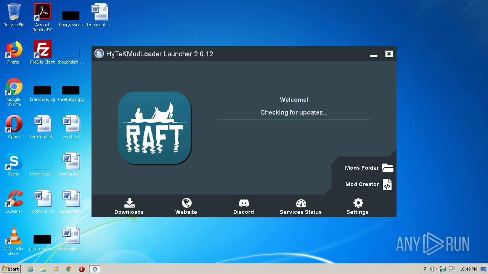The image size is (488, 274).
Task: Select the regularfollo... document
Action: (x=71, y=202)
